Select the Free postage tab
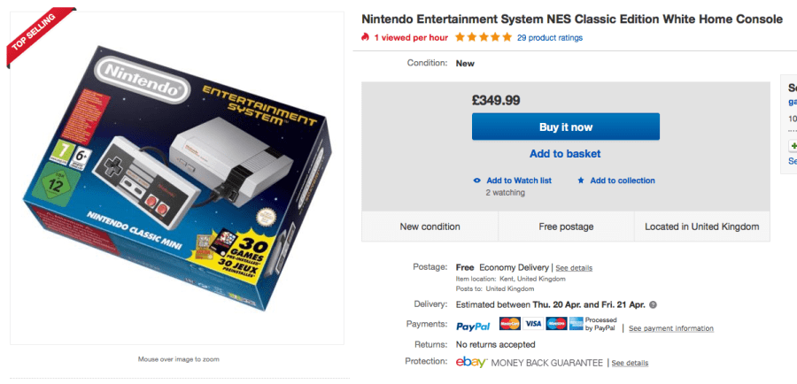The height and width of the screenshot is (384, 797). click(x=566, y=227)
